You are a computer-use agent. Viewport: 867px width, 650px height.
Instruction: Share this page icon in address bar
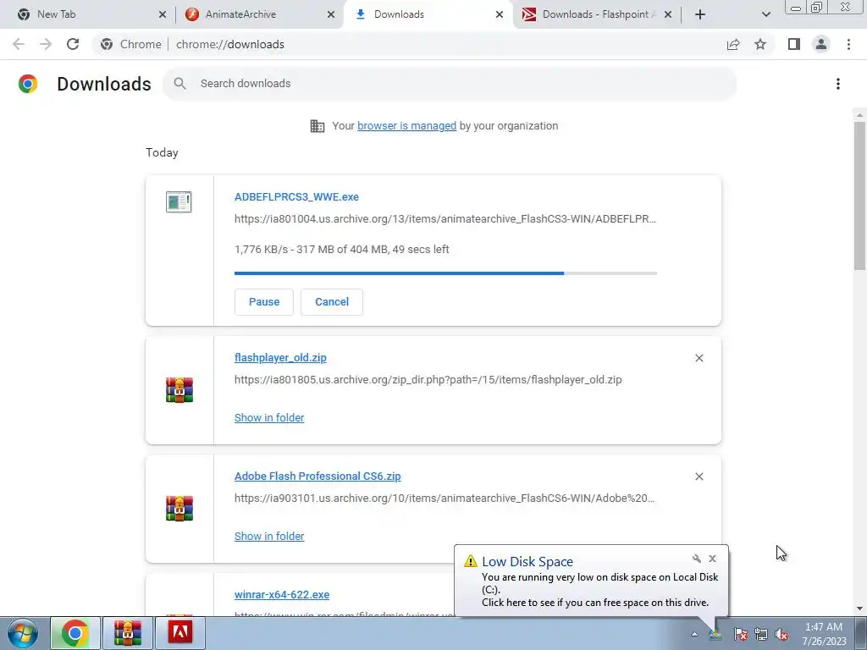(x=733, y=44)
